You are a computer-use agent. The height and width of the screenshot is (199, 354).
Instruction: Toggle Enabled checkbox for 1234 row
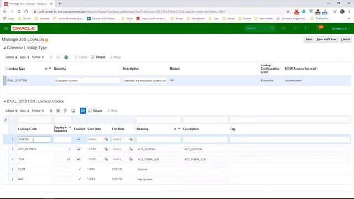pos(79,159)
